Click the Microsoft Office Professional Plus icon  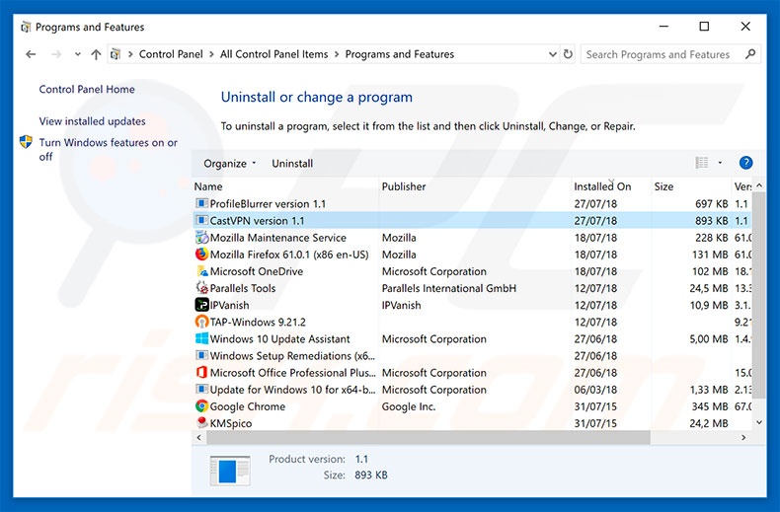(201, 373)
